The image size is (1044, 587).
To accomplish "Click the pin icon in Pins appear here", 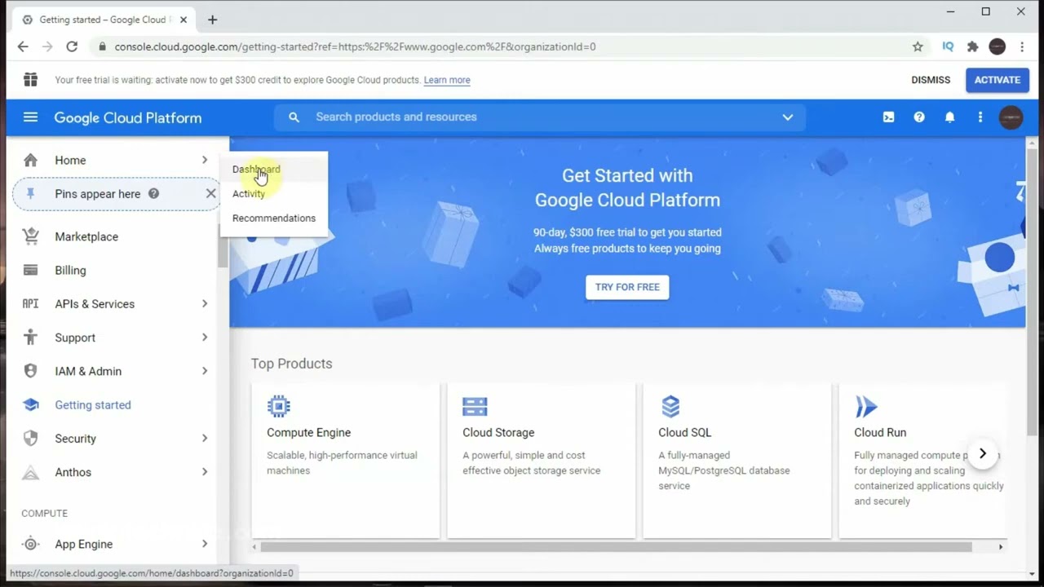I will point(30,193).
